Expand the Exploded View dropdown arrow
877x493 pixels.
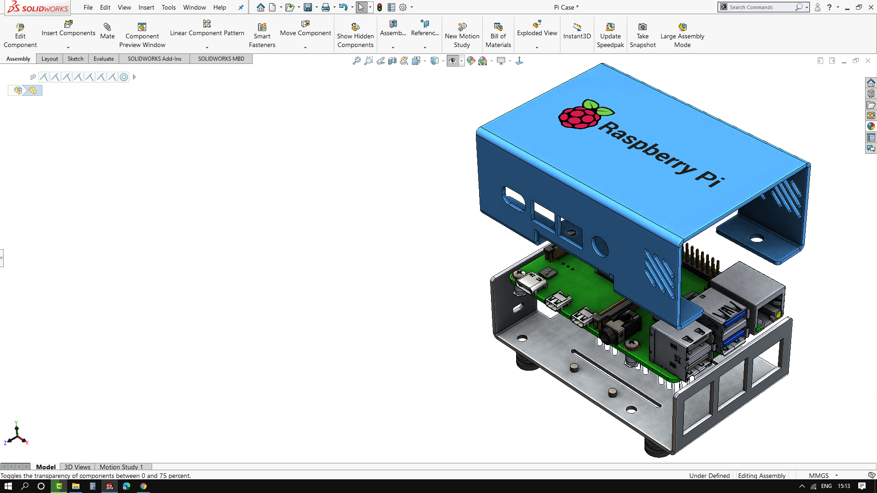point(537,47)
